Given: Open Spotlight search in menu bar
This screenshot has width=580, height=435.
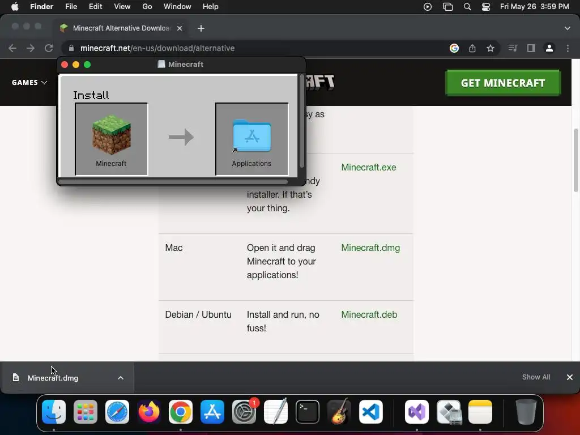Looking at the screenshot, I should tap(467, 7).
